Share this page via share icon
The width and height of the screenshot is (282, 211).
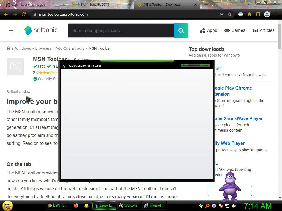(221, 14)
